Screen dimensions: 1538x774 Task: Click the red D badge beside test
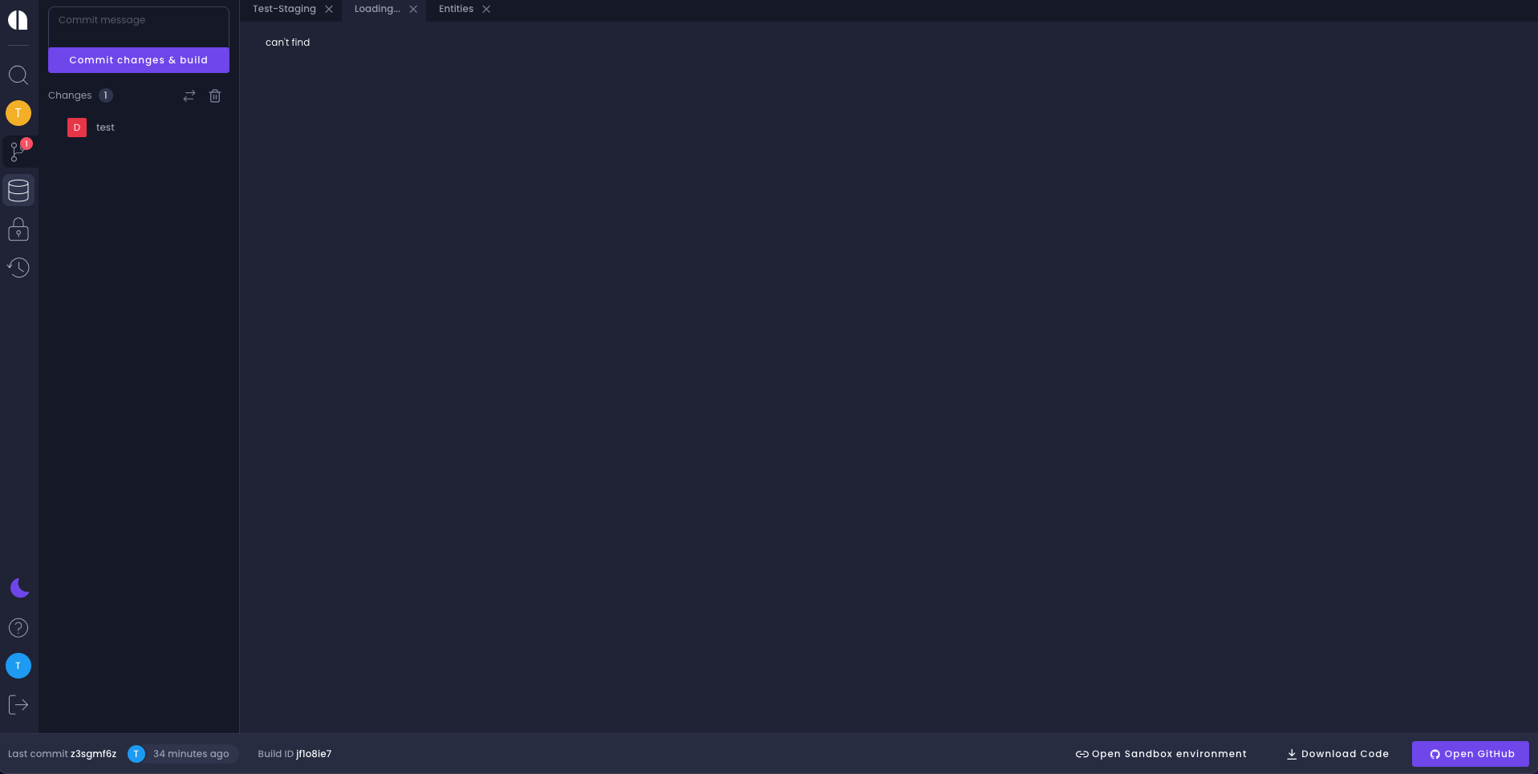tap(77, 128)
